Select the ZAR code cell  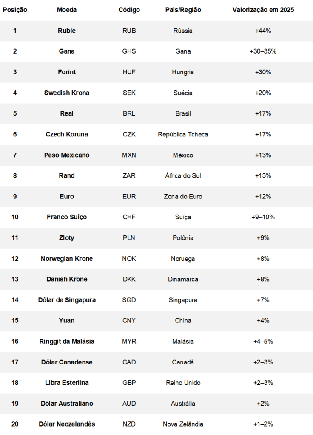pos(129,175)
